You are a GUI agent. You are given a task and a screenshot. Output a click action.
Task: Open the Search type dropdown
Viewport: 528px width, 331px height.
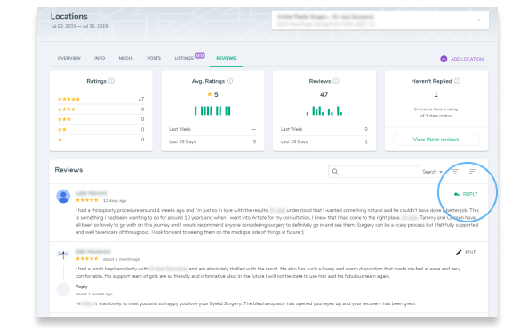432,172
